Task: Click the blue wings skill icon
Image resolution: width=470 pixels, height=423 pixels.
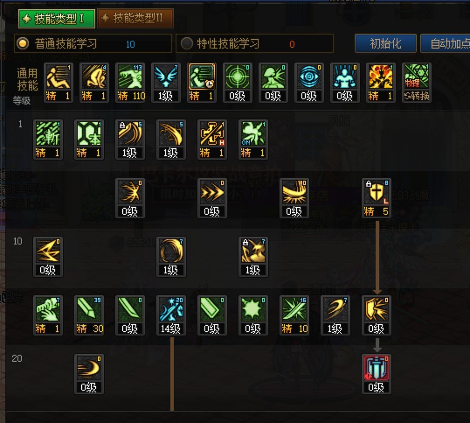Action: 166,83
